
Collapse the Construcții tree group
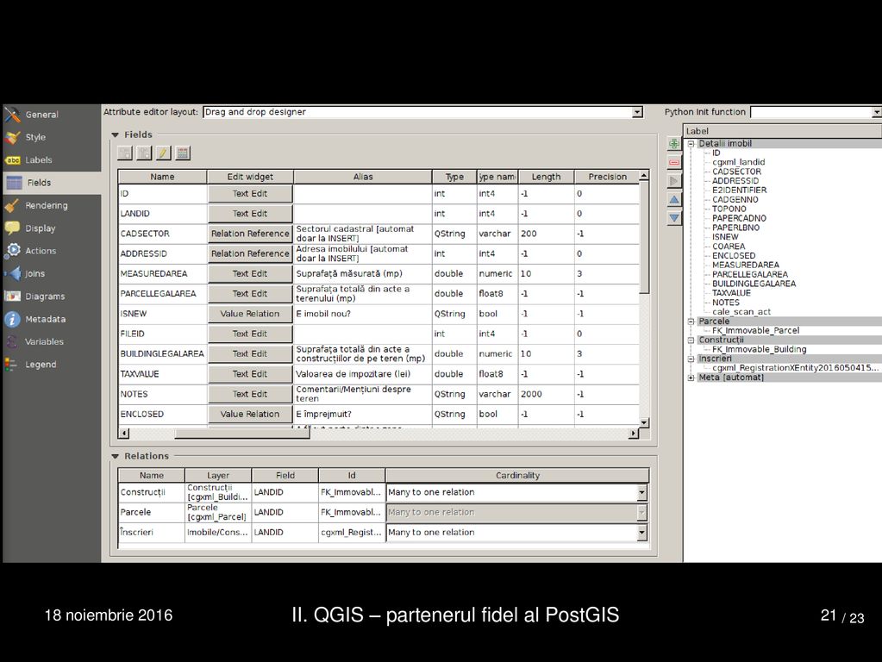click(x=691, y=340)
